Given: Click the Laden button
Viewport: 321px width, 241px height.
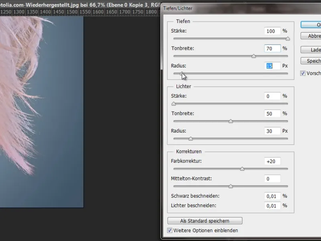Looking at the screenshot, I should coord(311,49).
